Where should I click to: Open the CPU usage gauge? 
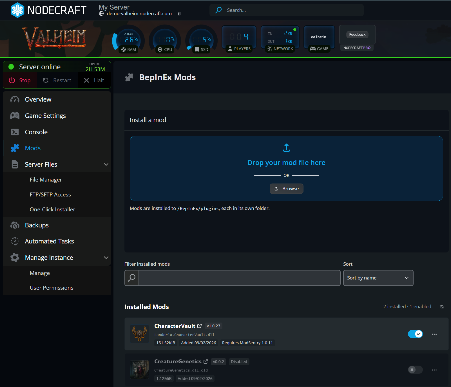(x=165, y=39)
